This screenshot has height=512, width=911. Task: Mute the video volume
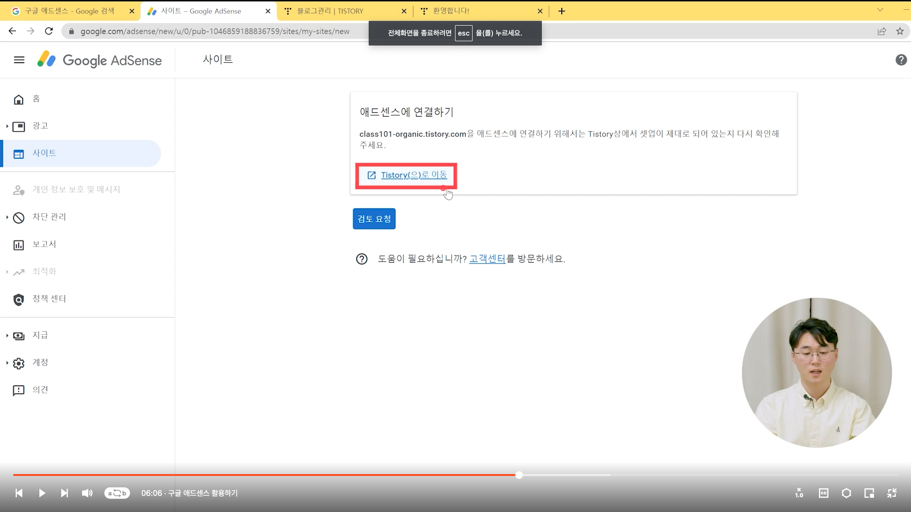click(x=87, y=493)
